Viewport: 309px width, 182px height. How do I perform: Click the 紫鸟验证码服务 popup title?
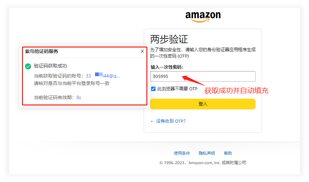[42, 51]
